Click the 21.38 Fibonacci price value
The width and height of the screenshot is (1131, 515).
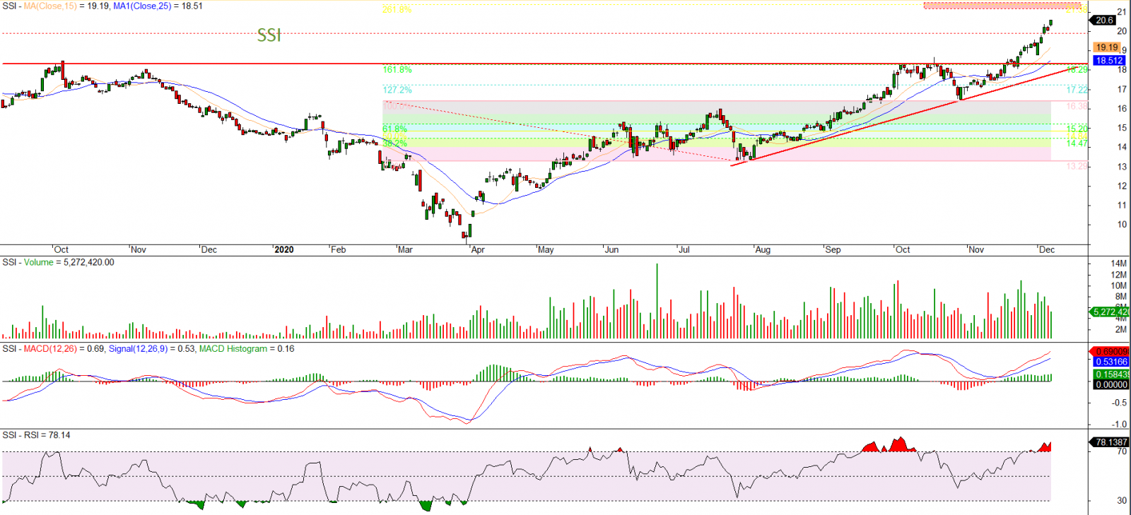click(x=1077, y=9)
